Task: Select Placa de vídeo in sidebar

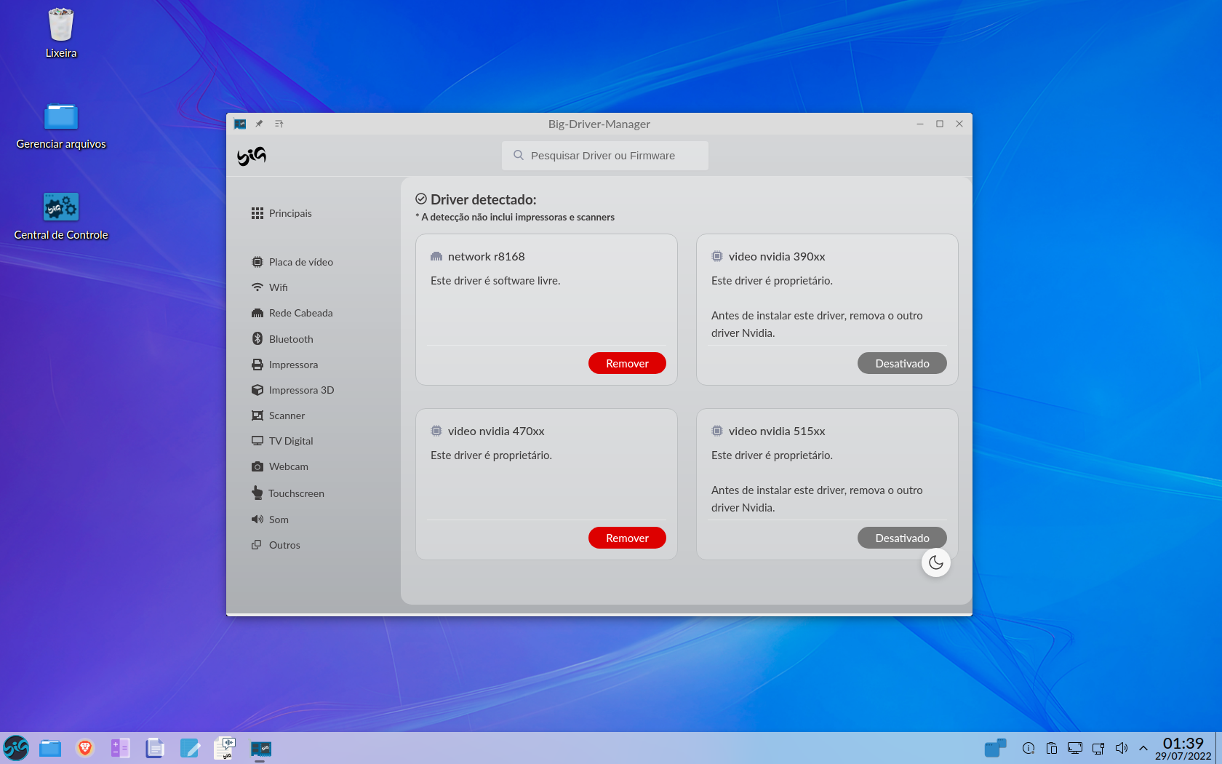Action: pyautogui.click(x=292, y=262)
